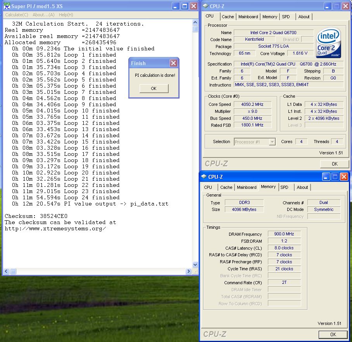Close the Super PI window
The width and height of the screenshot is (352, 342).
coord(193,6)
